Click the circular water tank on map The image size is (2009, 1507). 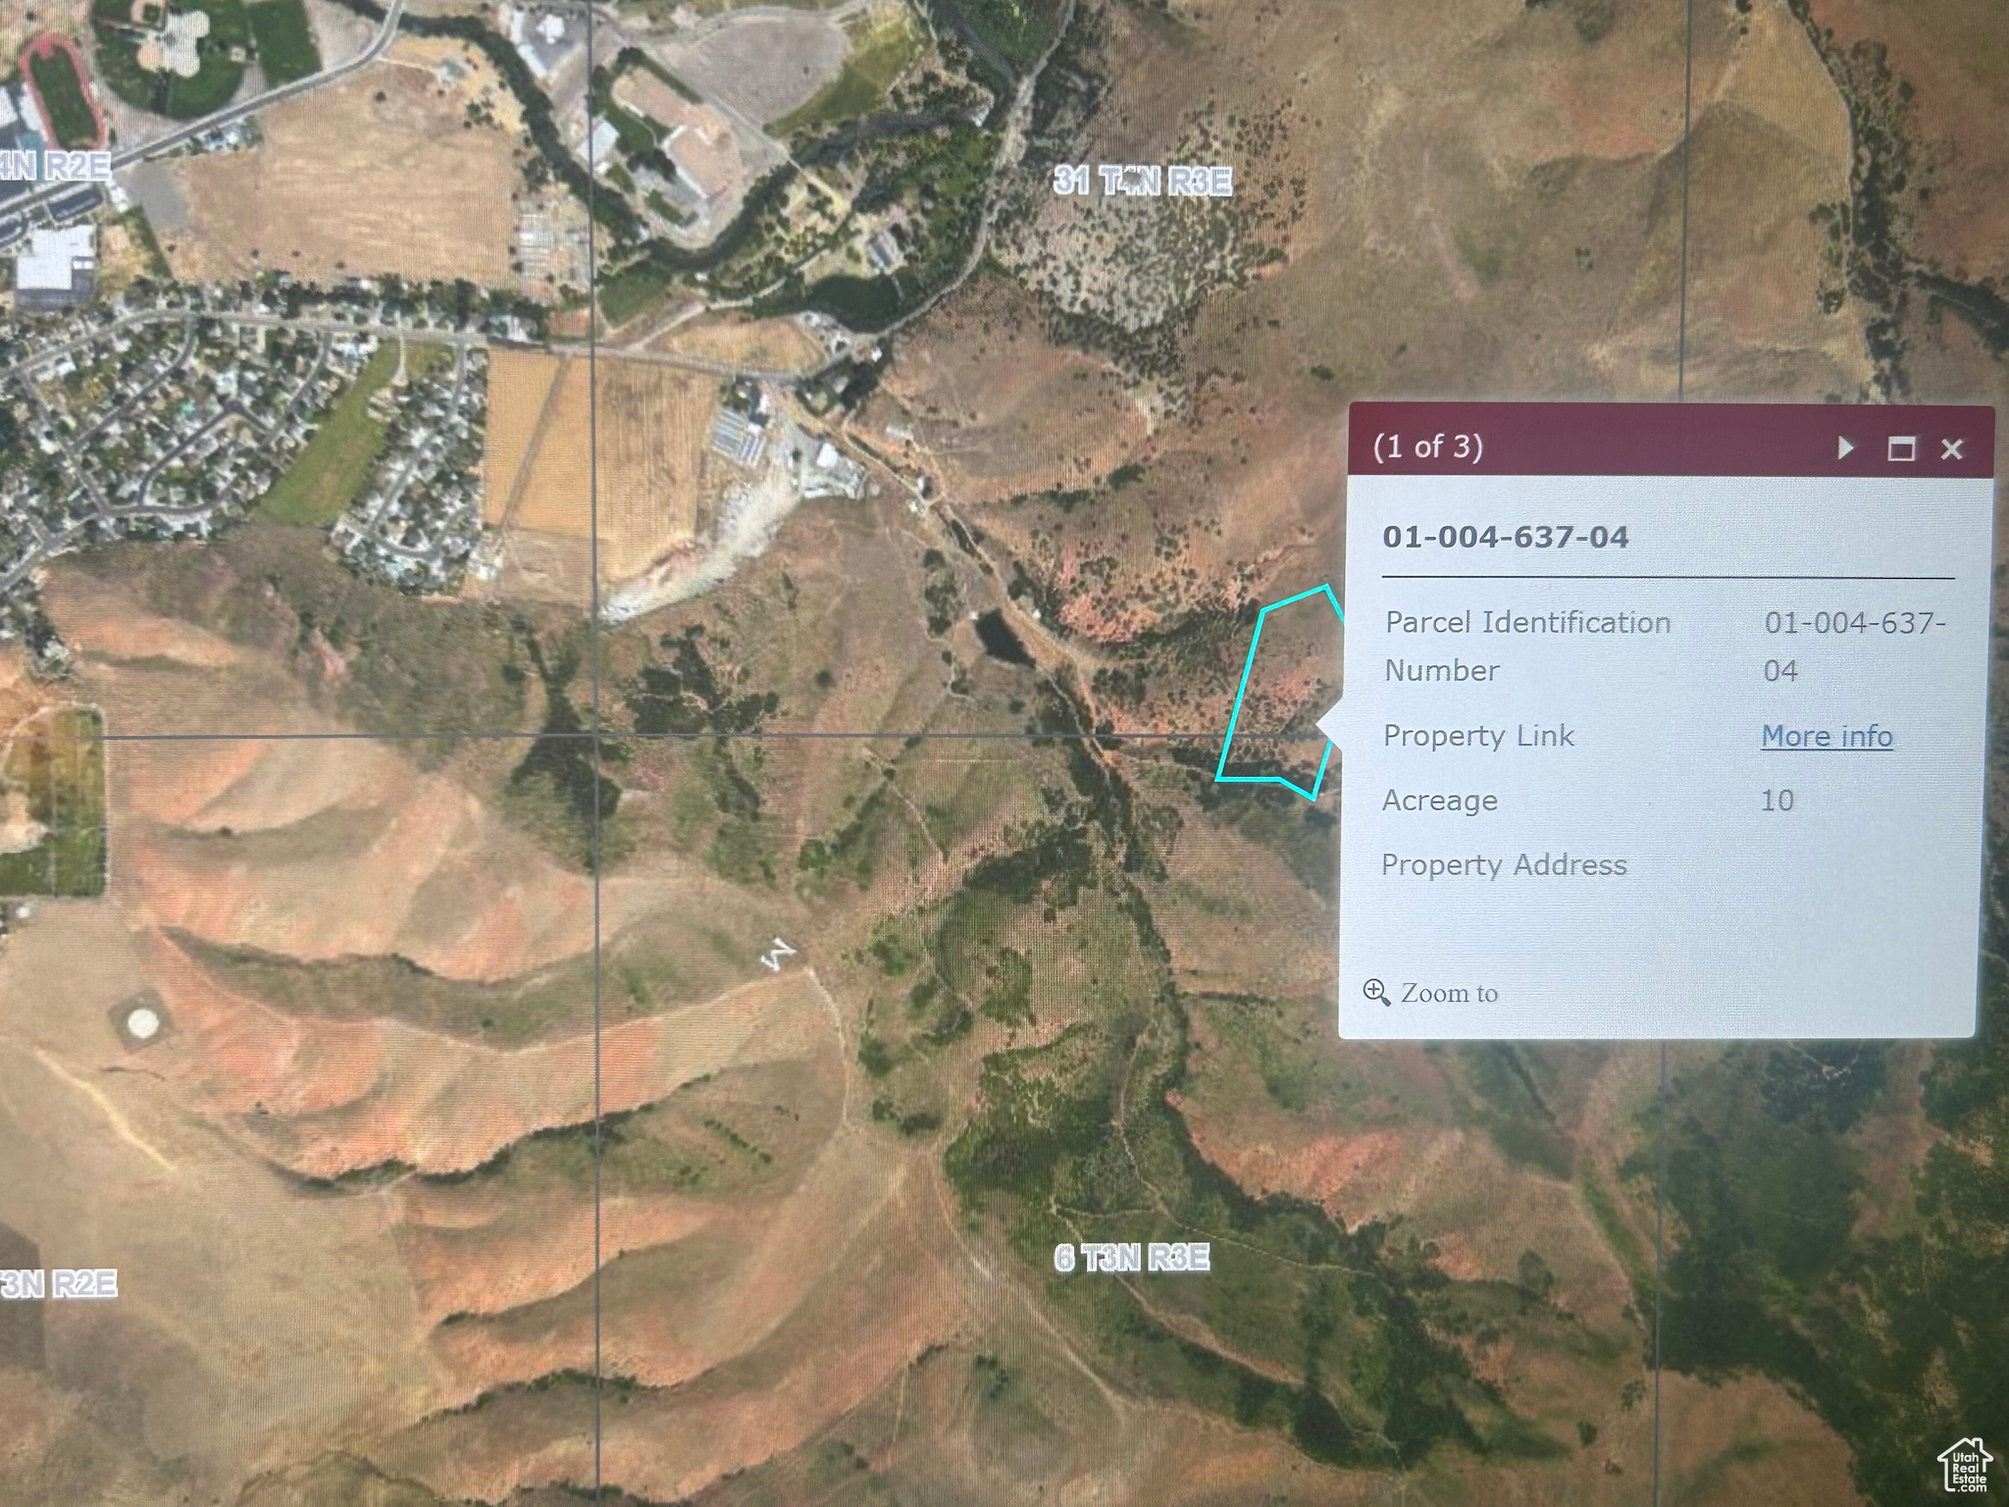point(143,1021)
